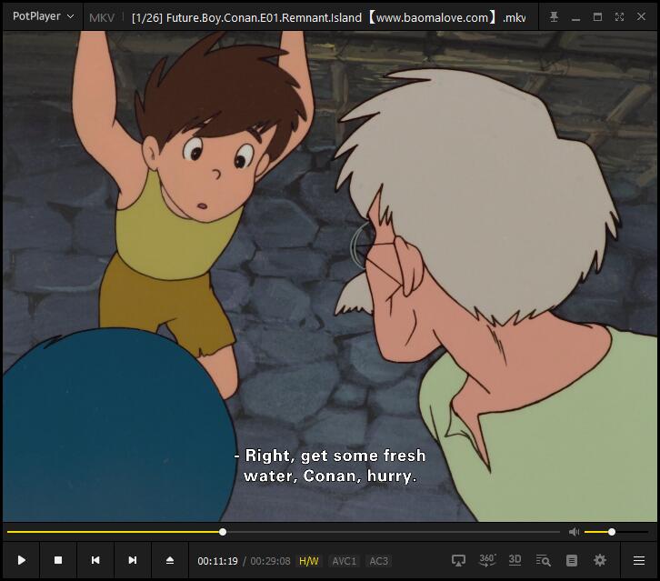Open the PotPlayer main menu dropdown

click(x=43, y=17)
